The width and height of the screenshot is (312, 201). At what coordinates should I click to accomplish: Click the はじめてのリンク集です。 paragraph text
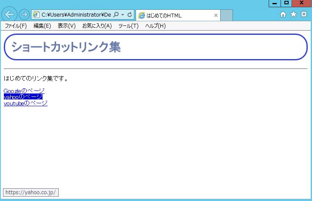(x=36, y=79)
